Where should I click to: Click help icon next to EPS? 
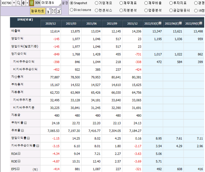(x=18, y=169)
